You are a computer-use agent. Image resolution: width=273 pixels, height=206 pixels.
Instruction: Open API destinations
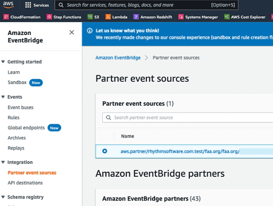pyautogui.click(x=25, y=183)
